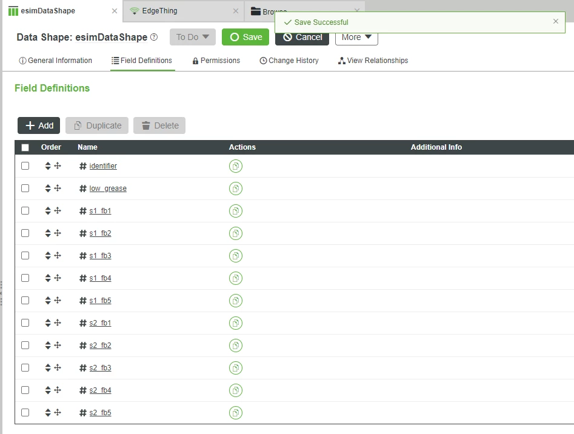Open the low_grease field link
This screenshot has height=434, width=574.
[108, 189]
